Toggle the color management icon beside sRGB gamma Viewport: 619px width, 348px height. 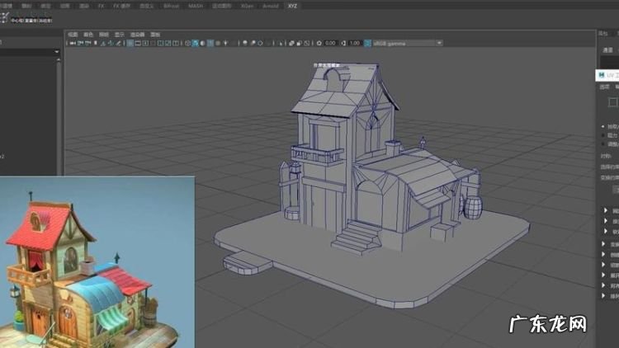pos(366,43)
